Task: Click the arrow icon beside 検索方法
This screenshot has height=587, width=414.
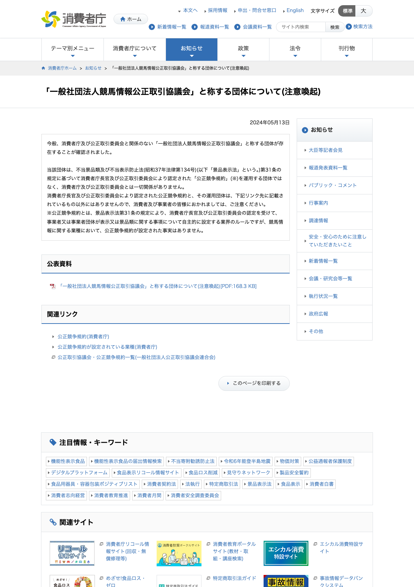Action: pyautogui.click(x=349, y=27)
